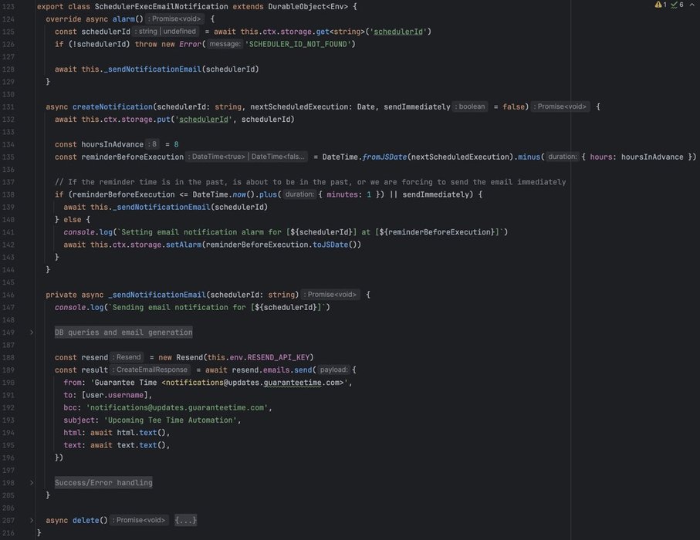
Task: Click the 'DB queries and email generation' placeholder
Action: click(123, 332)
